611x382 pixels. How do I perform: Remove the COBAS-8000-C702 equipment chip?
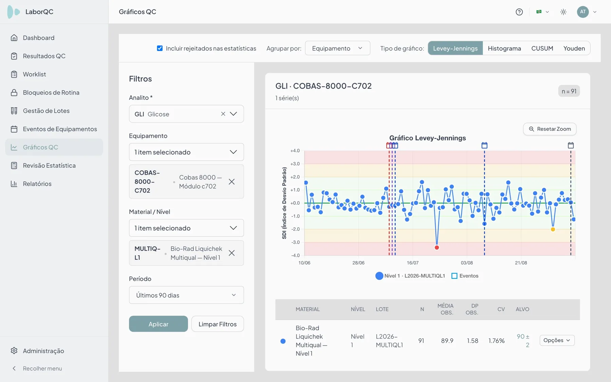tap(232, 182)
